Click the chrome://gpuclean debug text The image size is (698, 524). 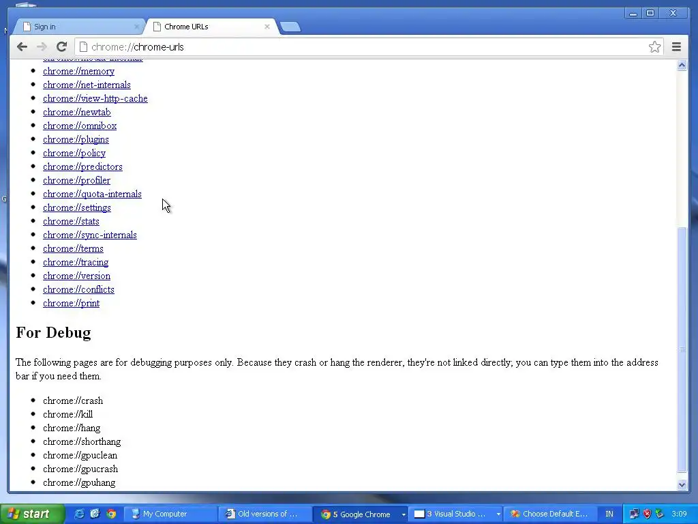pyautogui.click(x=80, y=455)
